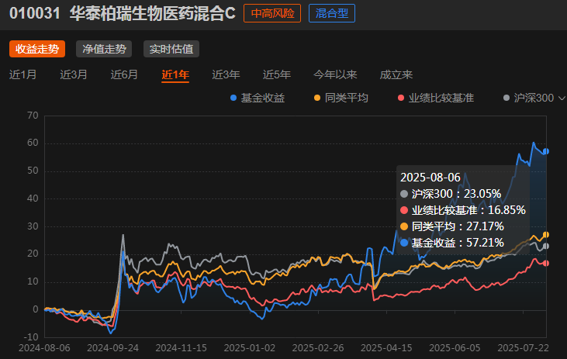Click the x-axis label 2025-06-05
The width and height of the screenshot is (567, 359).
(x=455, y=348)
